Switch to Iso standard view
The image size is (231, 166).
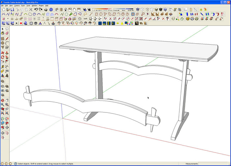click(x=57, y=10)
